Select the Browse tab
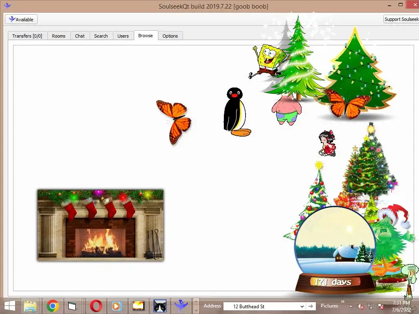 146,36
